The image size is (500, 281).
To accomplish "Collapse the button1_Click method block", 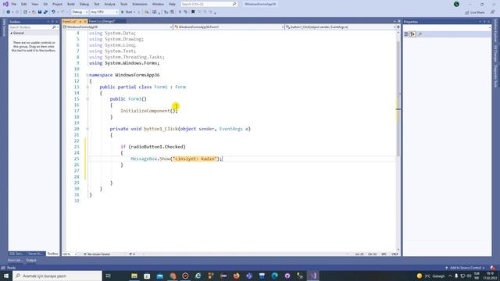I will pos(87,129).
